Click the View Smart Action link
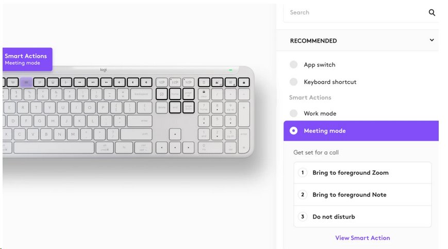This screenshot has width=448, height=249. 362,238
